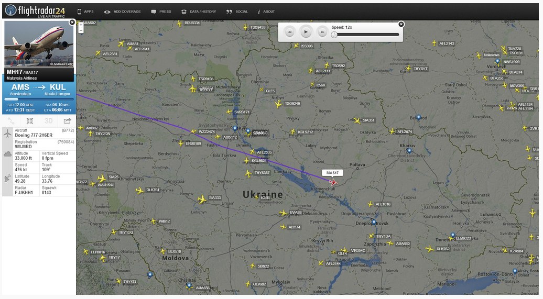Click the center/collapse map on aircraft icon
Screen dimensions: 543x299
pos(30,121)
